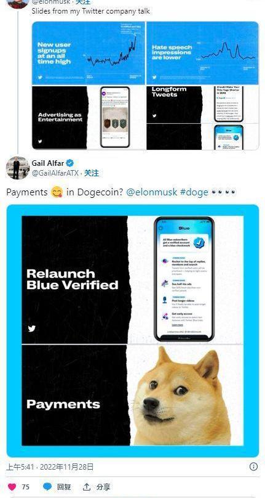Follow @GailAlfarATX via 关注 link

point(91,173)
